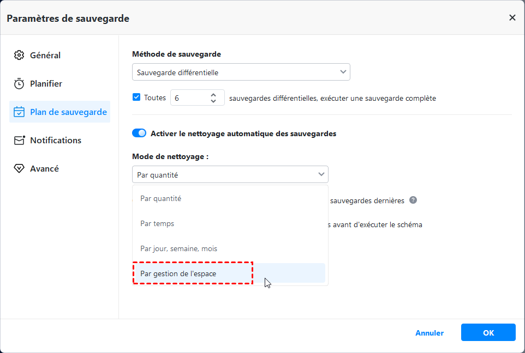Open the Méthode de sauvegarde dropdown
525x353 pixels.
point(241,72)
